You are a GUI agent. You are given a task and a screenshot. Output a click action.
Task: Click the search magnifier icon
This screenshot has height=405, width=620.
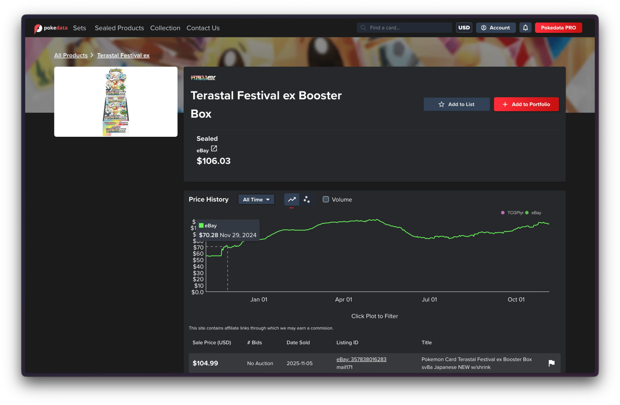coord(363,28)
